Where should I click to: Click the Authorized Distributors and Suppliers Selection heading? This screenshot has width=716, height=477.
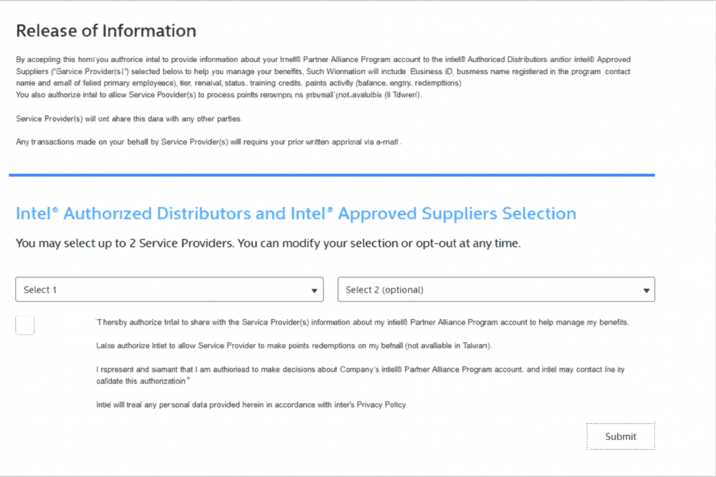click(x=296, y=214)
